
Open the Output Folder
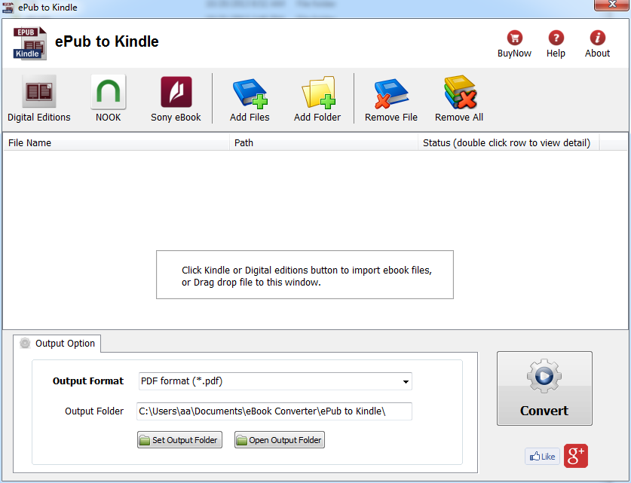279,439
